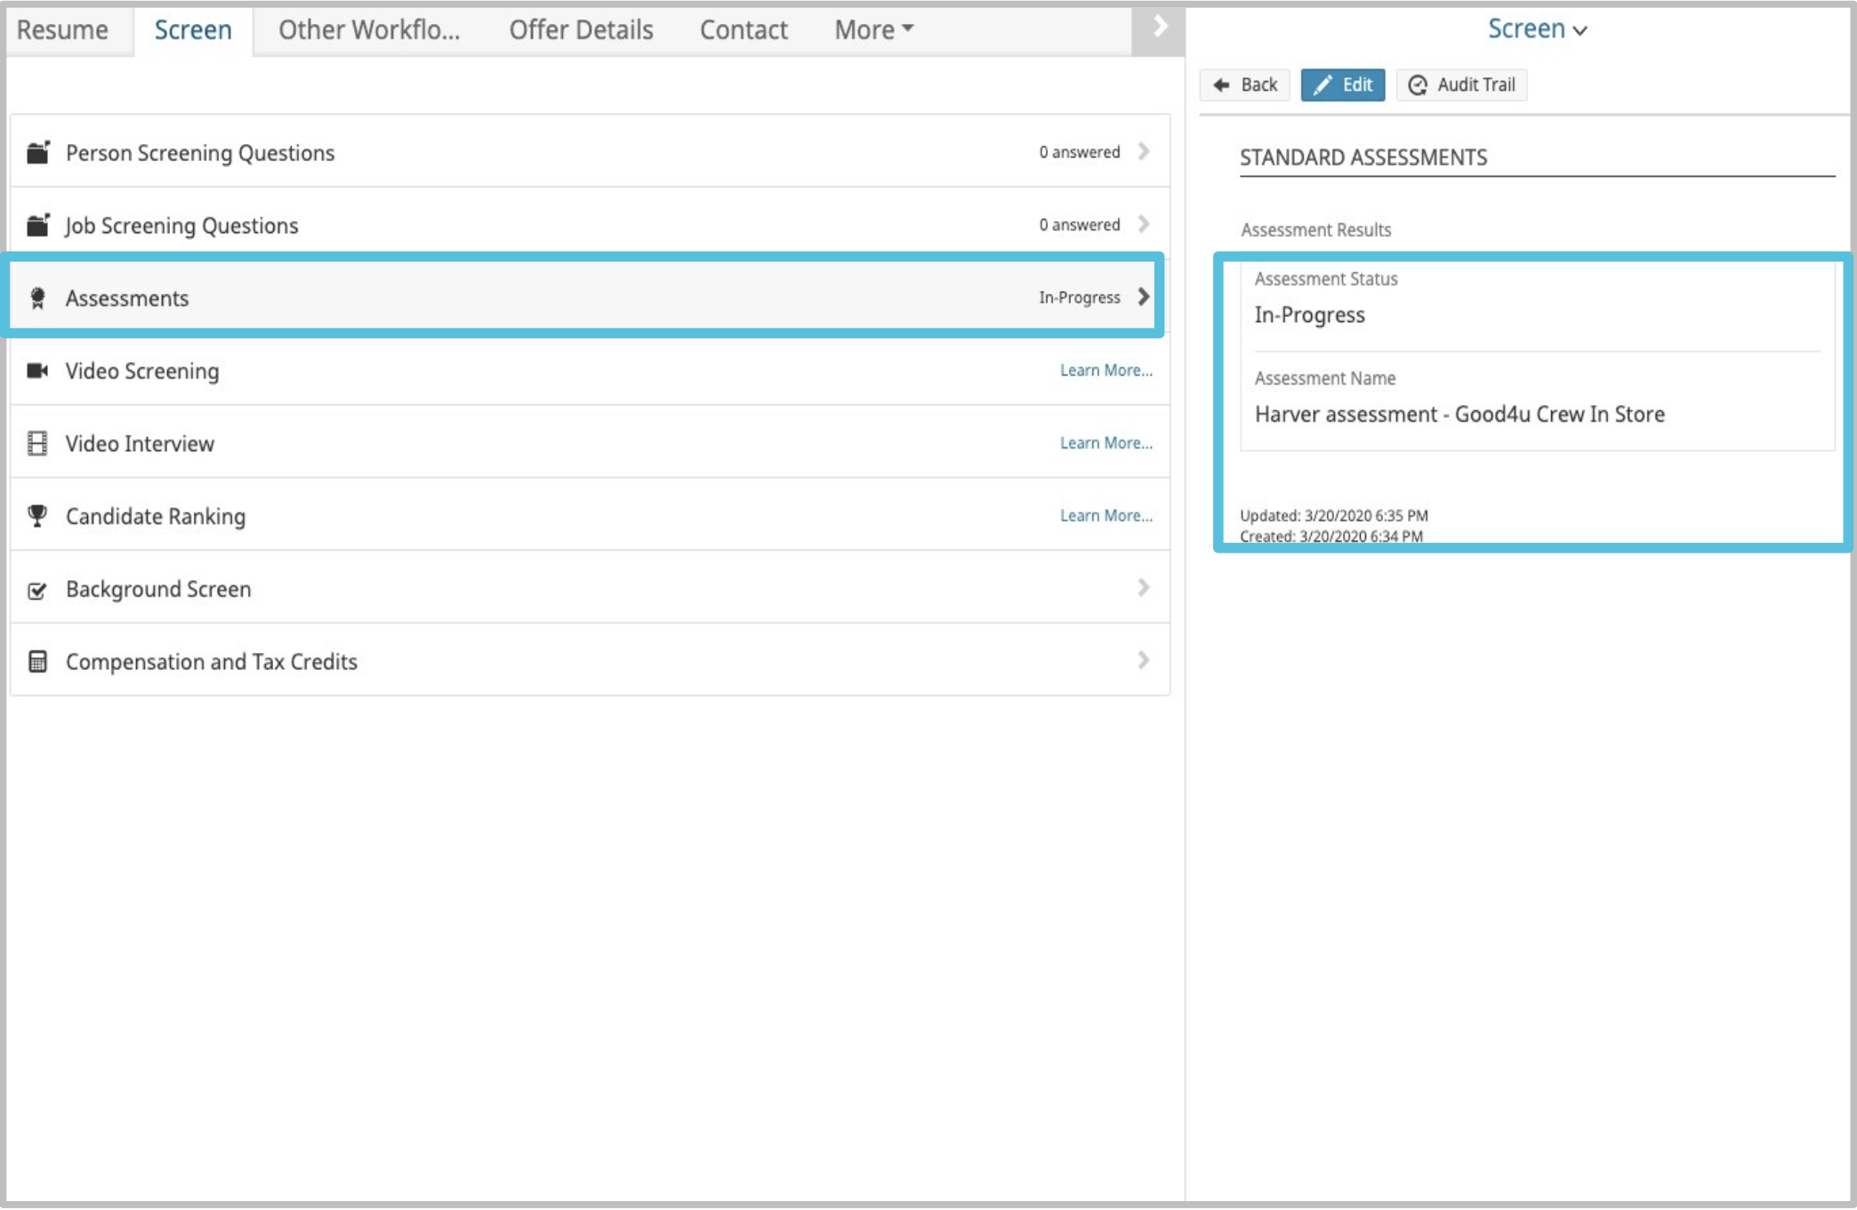
Task: Click the Background Screen checkmark icon
Action: click(x=37, y=589)
